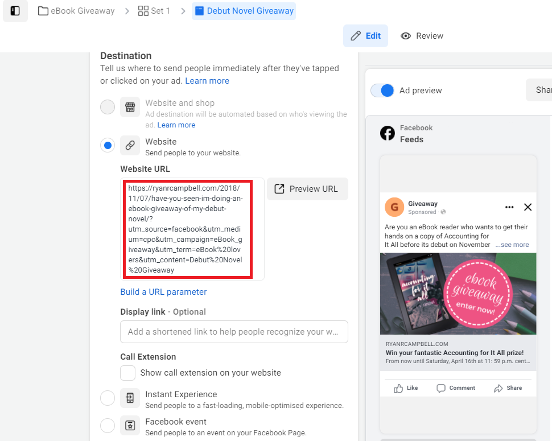Click the Share button on ad preview
The height and width of the screenshot is (441, 552).
pos(508,388)
